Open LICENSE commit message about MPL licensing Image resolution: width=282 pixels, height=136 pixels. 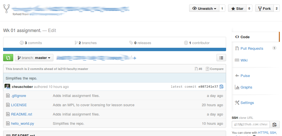pos(93,105)
